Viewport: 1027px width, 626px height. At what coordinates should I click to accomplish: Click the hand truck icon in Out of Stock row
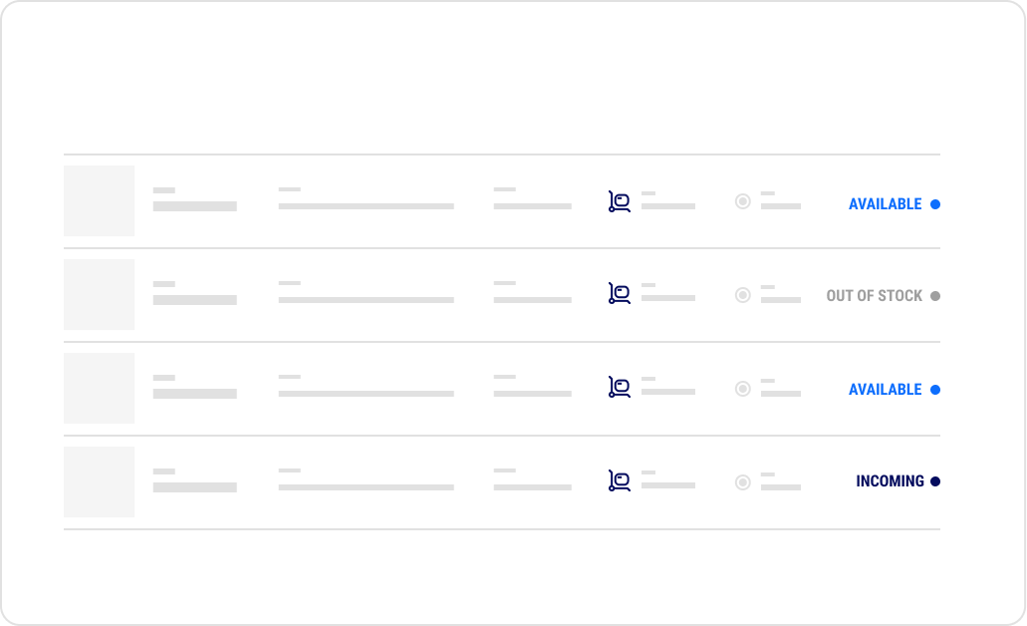point(619,293)
